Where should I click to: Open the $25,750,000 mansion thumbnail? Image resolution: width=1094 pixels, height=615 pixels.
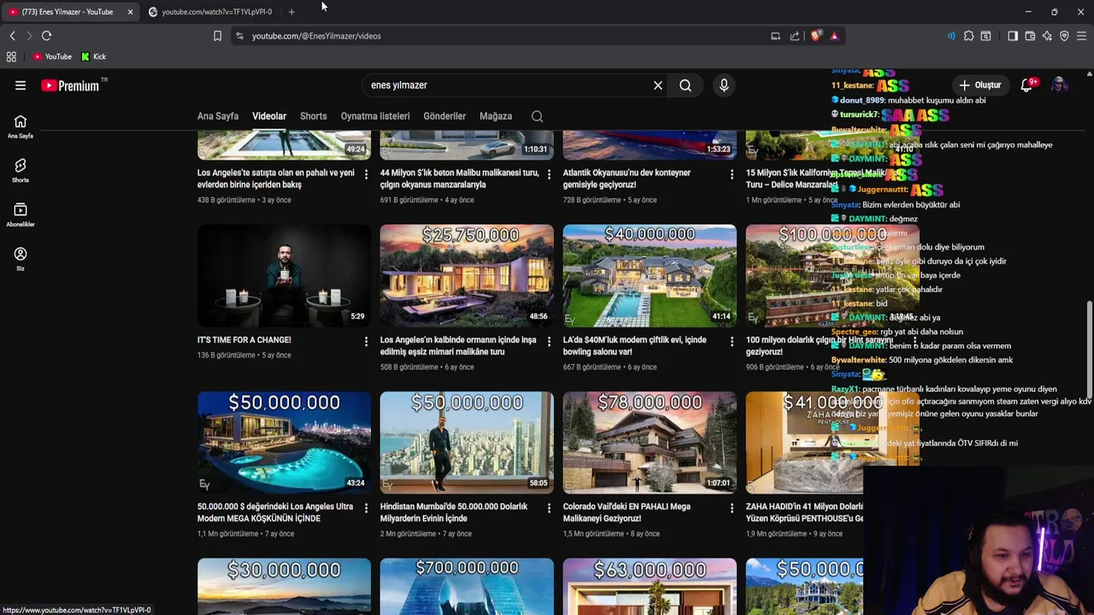[x=467, y=275]
